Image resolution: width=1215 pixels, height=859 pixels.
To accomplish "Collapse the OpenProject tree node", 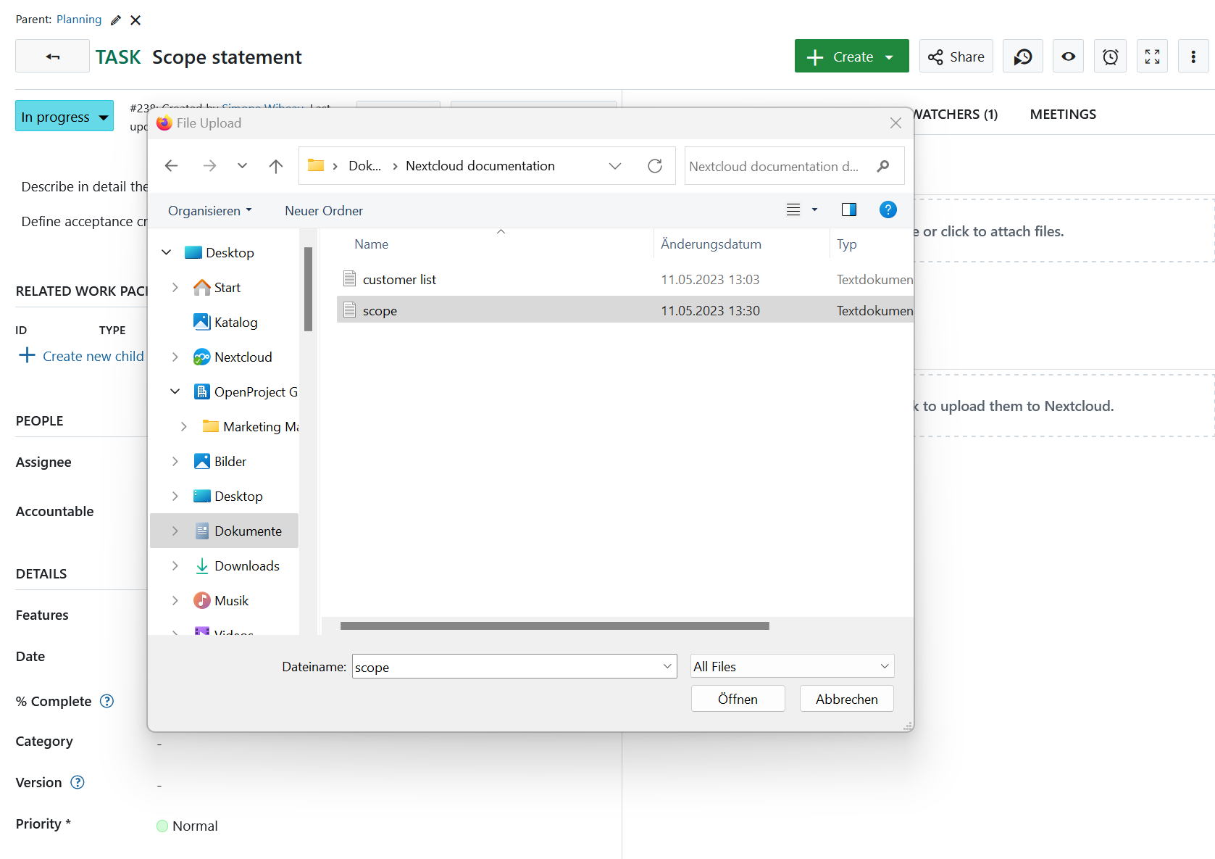I will (175, 392).
